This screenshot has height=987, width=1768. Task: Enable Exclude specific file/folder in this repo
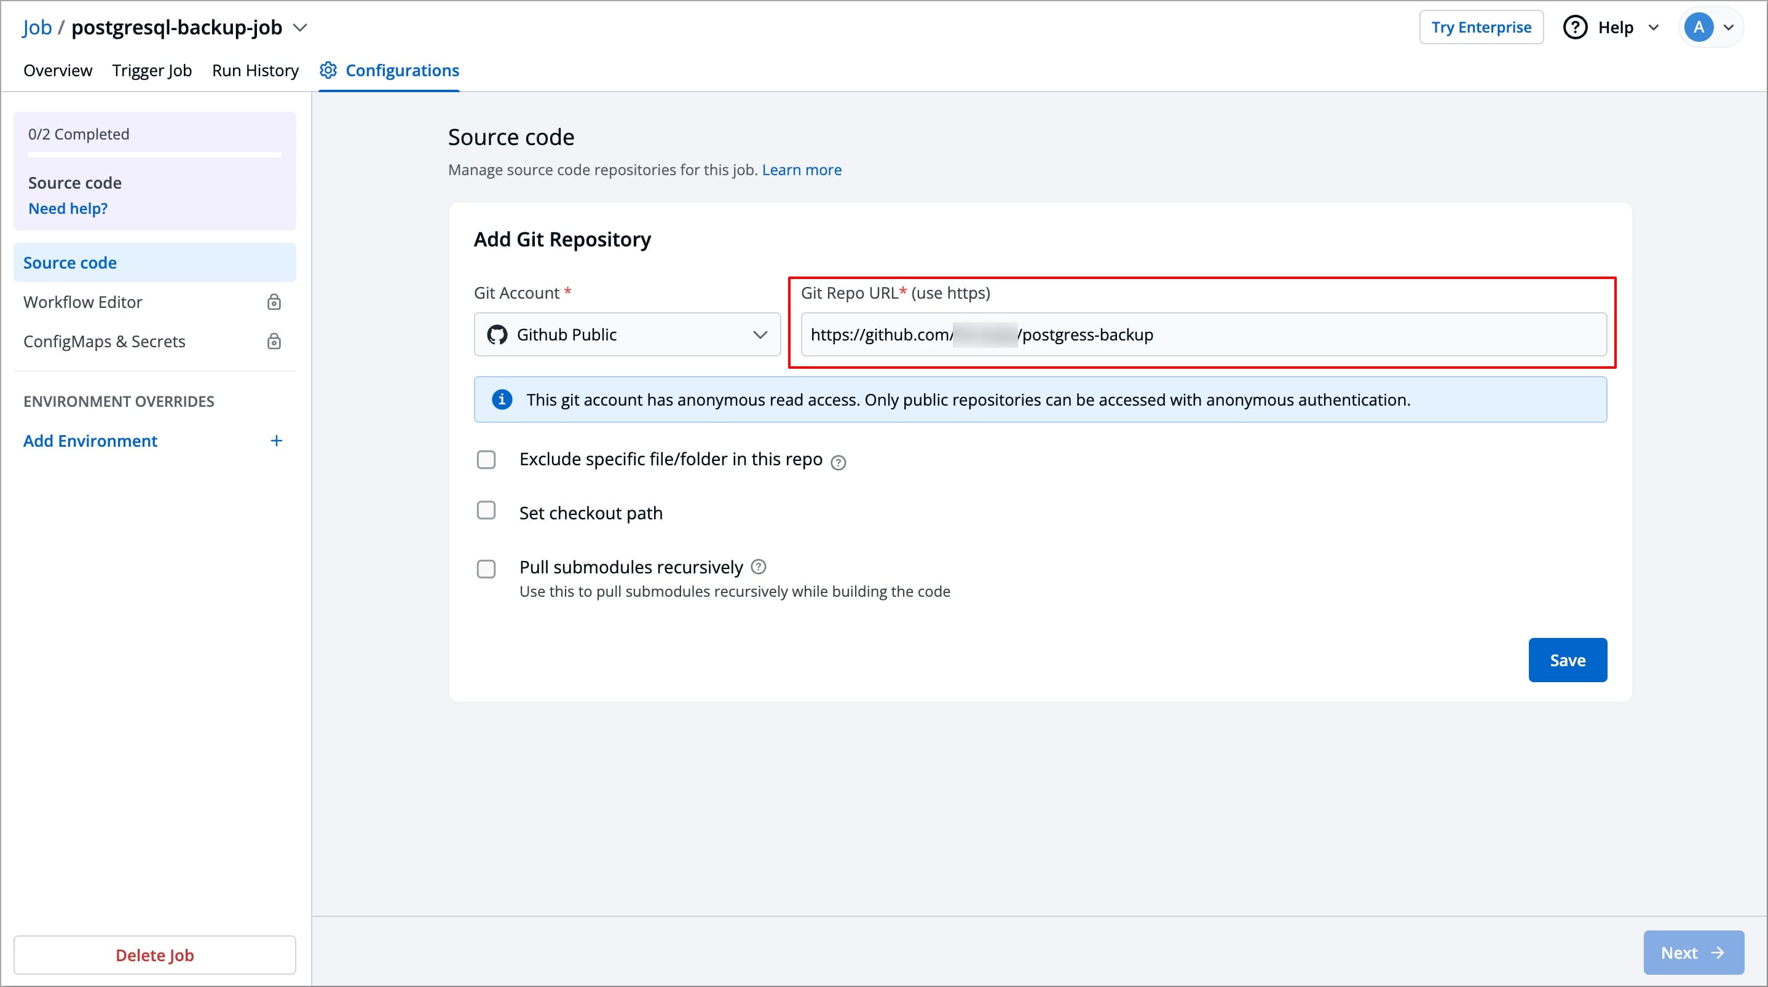coord(487,459)
